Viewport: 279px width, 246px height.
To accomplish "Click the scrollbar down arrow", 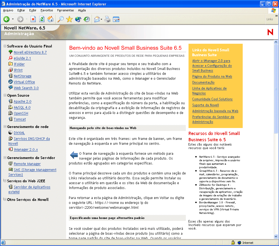I will click(276, 237).
